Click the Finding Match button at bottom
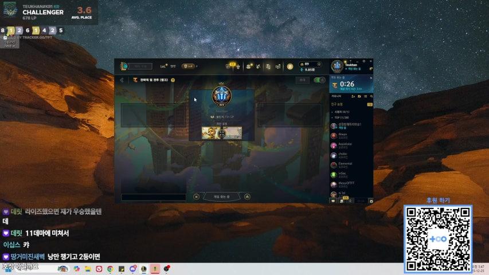The height and width of the screenshot is (275, 489). click(x=222, y=197)
